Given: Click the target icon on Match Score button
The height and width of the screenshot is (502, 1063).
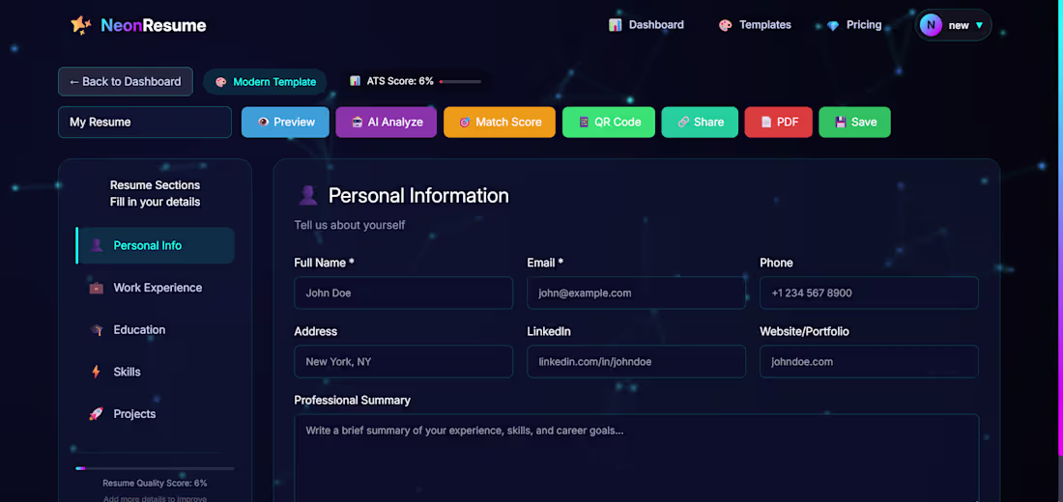Looking at the screenshot, I should [x=465, y=122].
